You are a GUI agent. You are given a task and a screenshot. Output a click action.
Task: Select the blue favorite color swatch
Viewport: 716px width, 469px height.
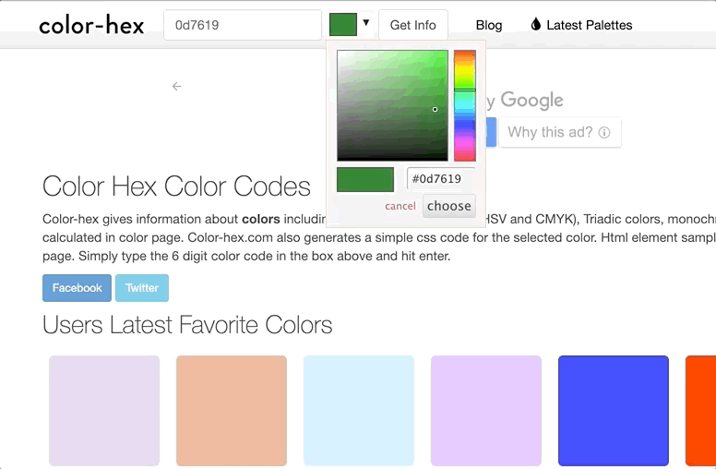point(614,411)
